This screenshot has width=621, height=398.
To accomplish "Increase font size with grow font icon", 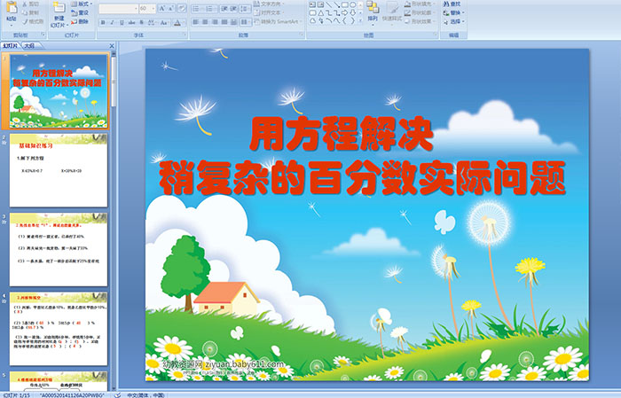I will point(162,8).
